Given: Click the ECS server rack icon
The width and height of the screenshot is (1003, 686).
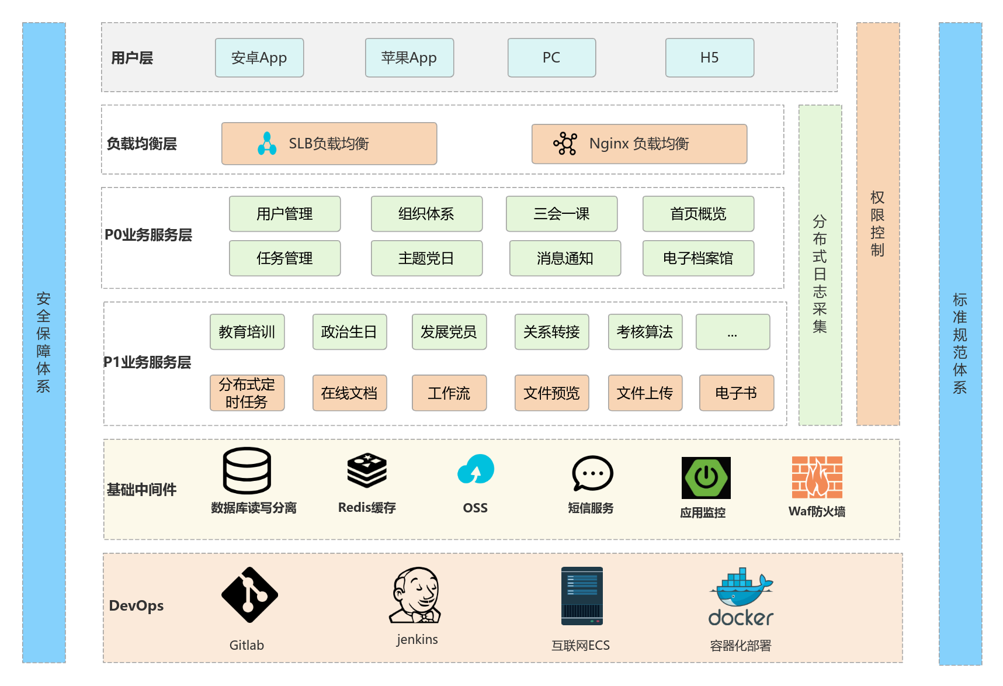Looking at the screenshot, I should 582,596.
